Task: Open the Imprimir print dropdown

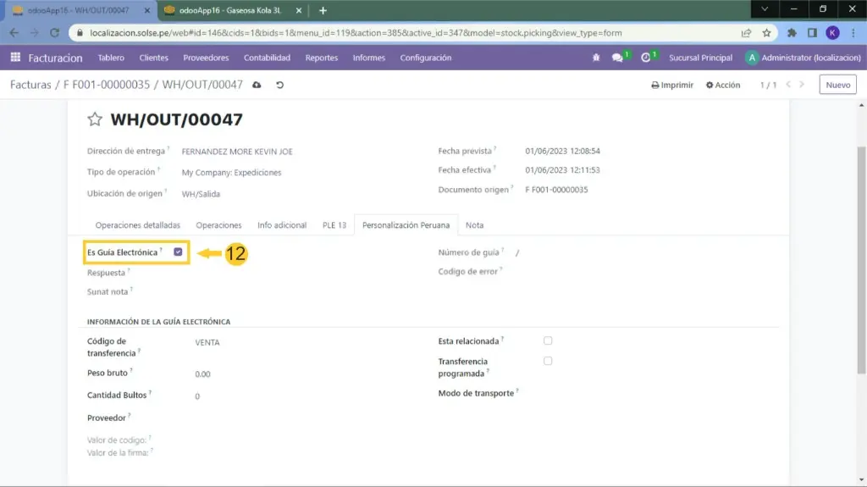Action: pyautogui.click(x=672, y=86)
